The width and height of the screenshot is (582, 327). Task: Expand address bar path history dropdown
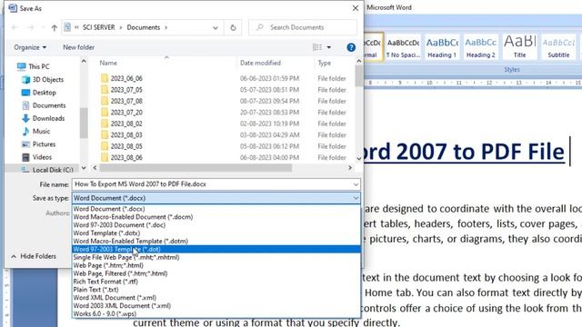coord(216,27)
